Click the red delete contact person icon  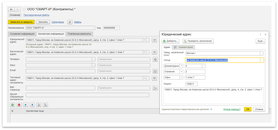coord(19,105)
